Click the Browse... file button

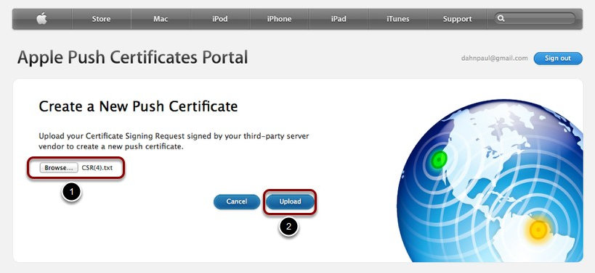(59, 168)
